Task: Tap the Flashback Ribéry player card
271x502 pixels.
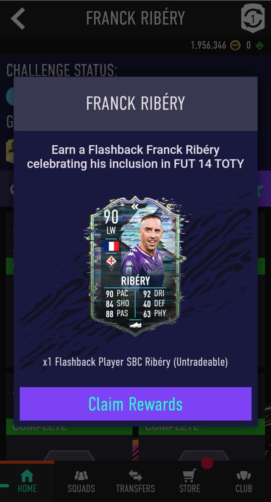Action: [x=135, y=266]
